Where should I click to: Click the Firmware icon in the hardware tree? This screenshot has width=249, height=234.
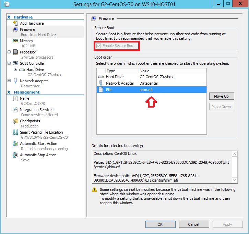tap(15, 29)
